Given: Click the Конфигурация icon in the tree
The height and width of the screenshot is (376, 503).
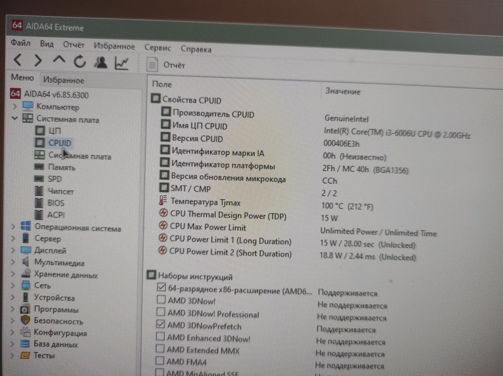Looking at the screenshot, I should tap(25, 332).
